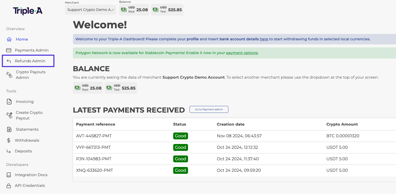
Task: Click the Balance section Test 525.85 badge
Action: coord(121,88)
